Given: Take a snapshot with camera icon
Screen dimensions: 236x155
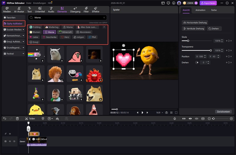Looking at the screenshot, I should pyautogui.click(x=166, y=113).
